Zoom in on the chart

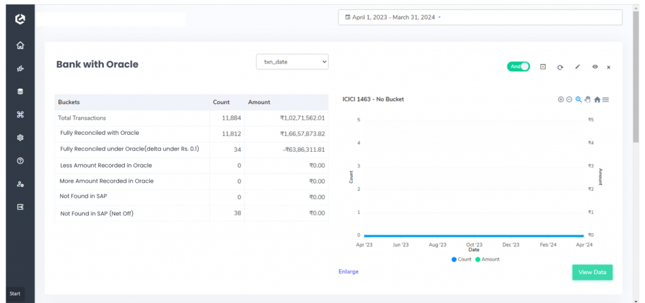click(560, 100)
